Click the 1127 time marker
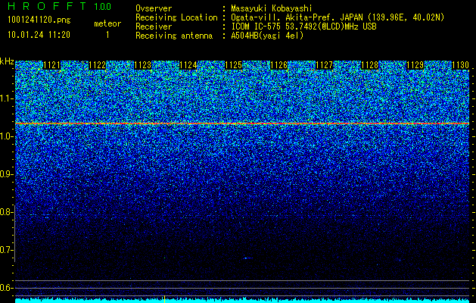 click(324, 65)
